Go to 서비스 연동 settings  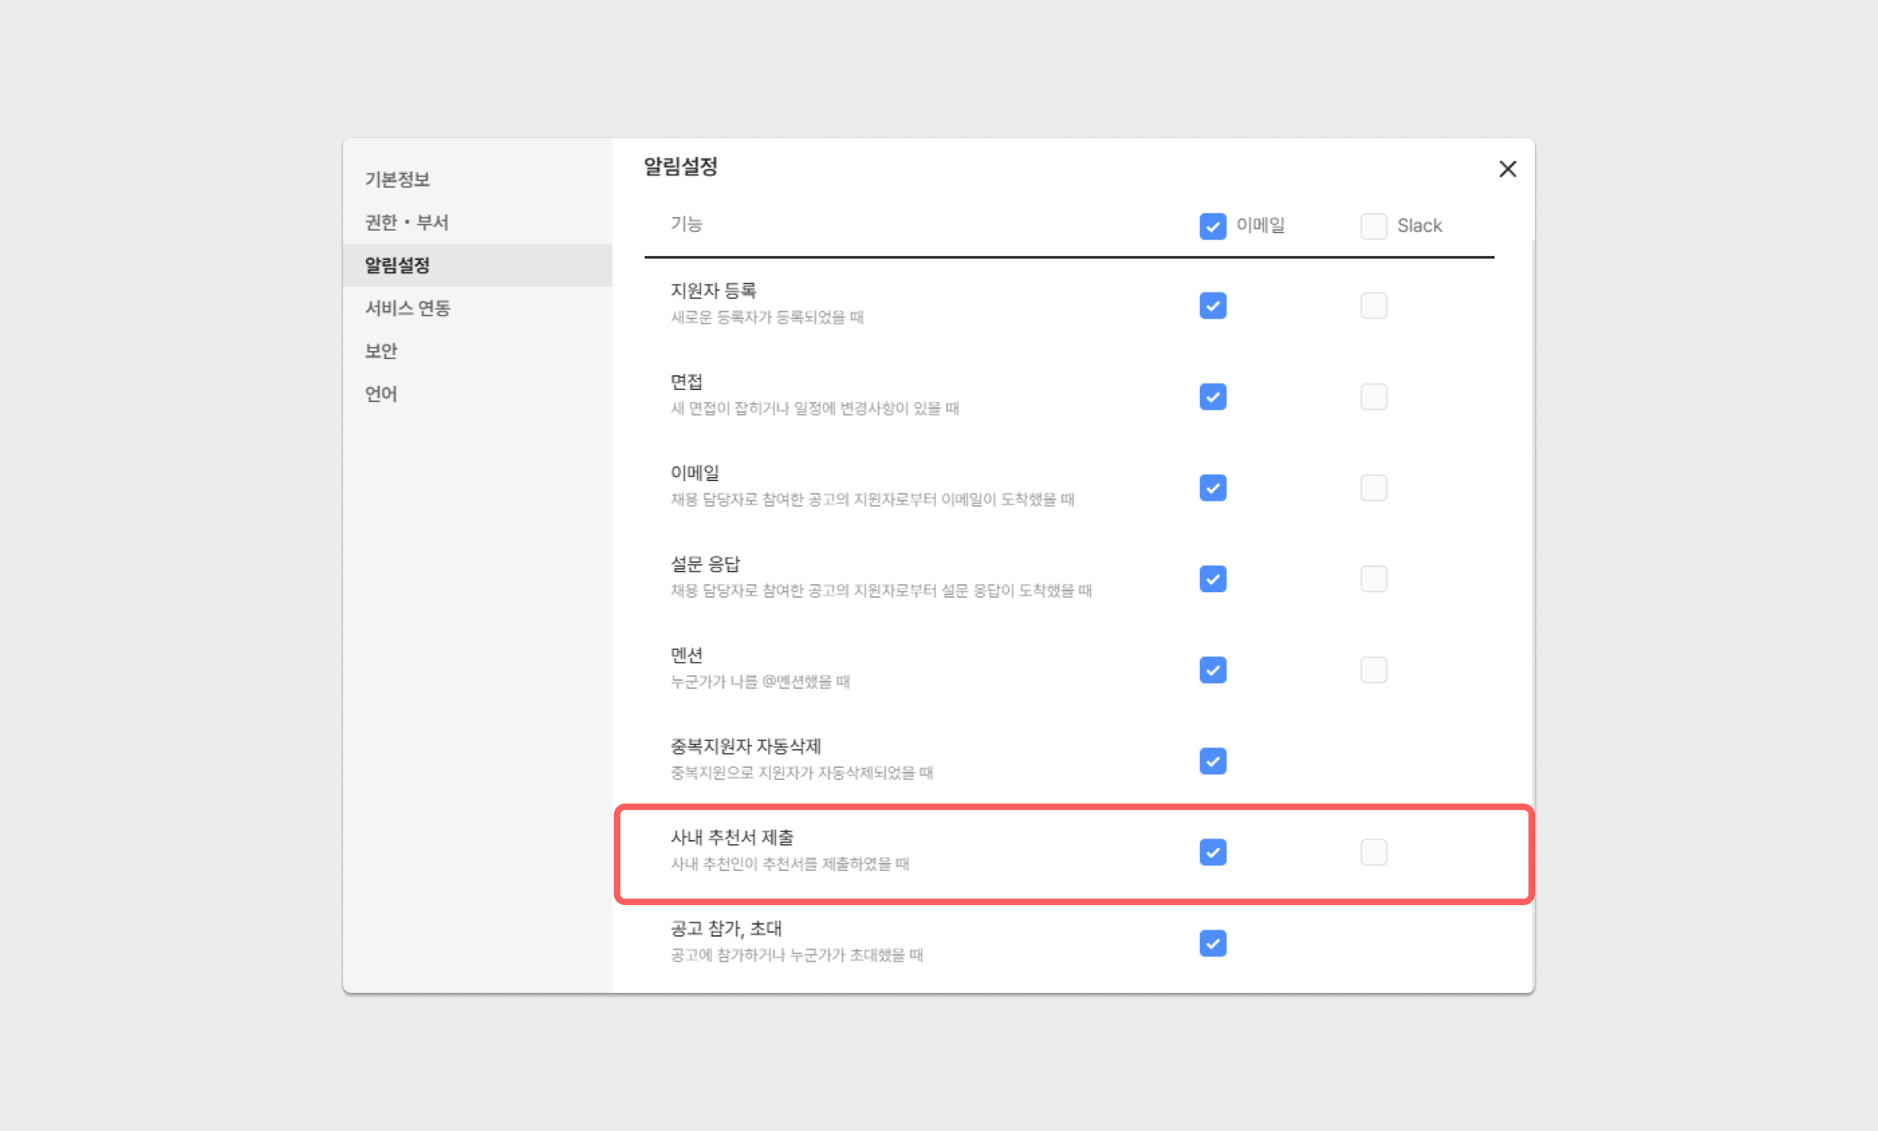407,308
